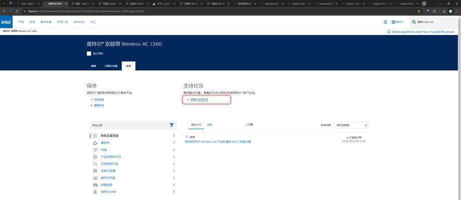The image size is (461, 200).
Task: Select the 保修与 RMA category icon
Action: (x=95, y=192)
